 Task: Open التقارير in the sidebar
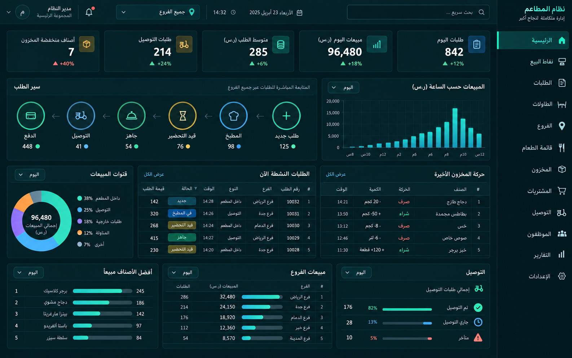click(x=533, y=255)
